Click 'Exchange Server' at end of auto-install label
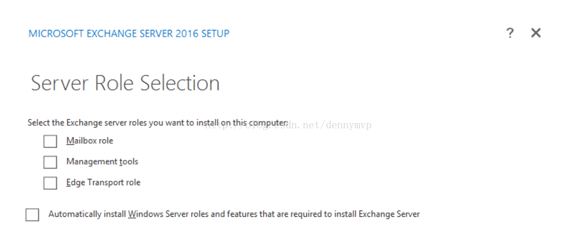 click(x=389, y=214)
